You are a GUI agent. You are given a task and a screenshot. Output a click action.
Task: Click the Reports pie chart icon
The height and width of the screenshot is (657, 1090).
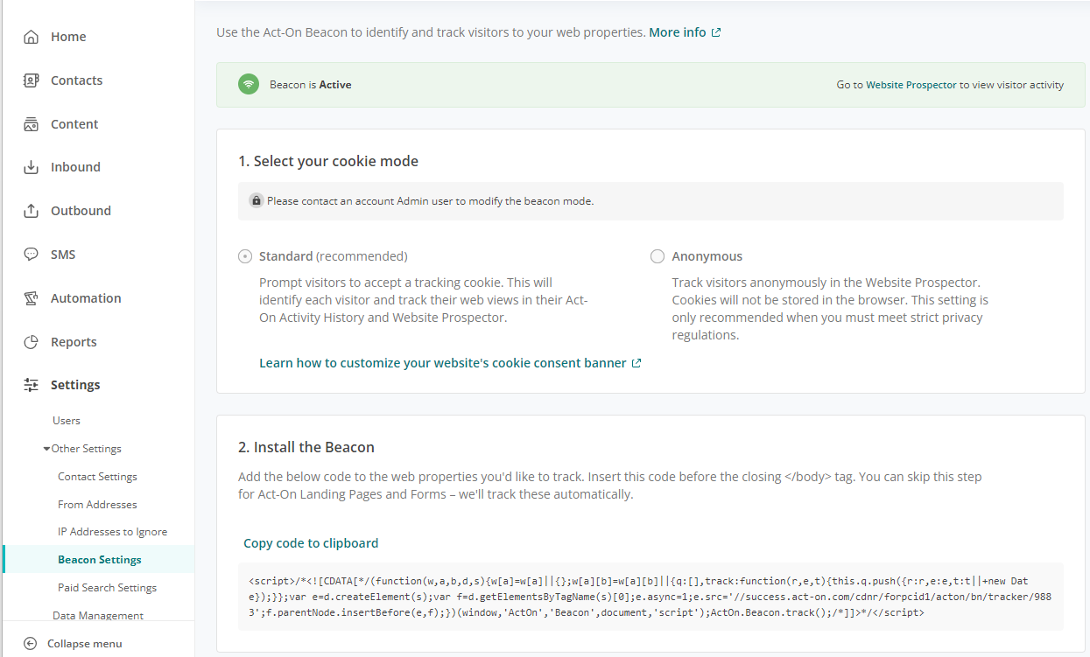pyautogui.click(x=32, y=342)
